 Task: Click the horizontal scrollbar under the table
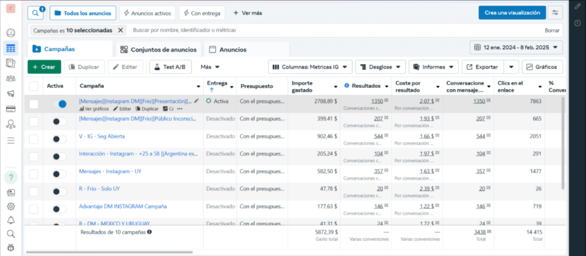[x=109, y=252]
